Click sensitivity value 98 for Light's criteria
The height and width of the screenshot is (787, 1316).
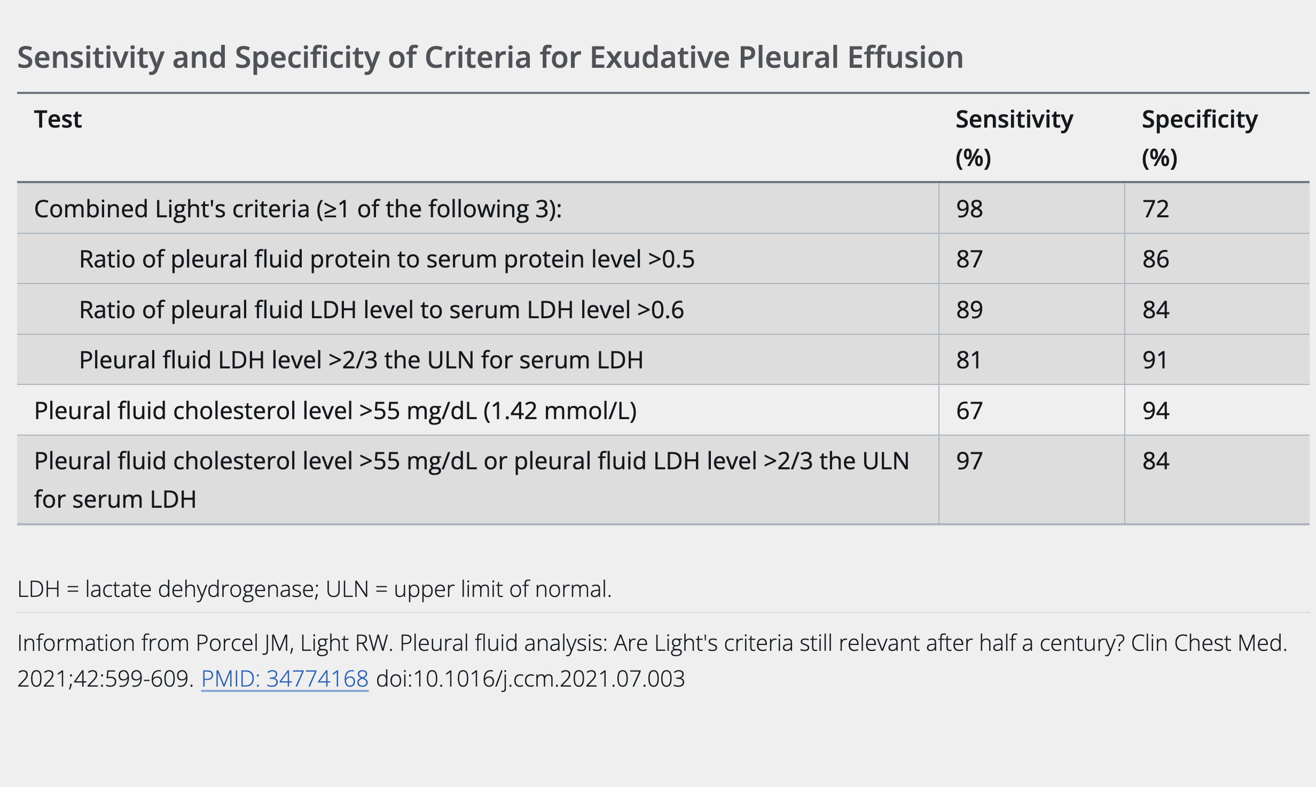click(969, 209)
